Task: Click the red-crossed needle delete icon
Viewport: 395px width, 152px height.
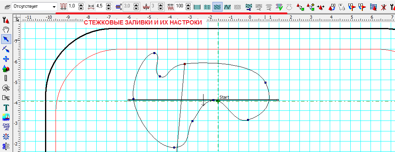Action: 383,7
